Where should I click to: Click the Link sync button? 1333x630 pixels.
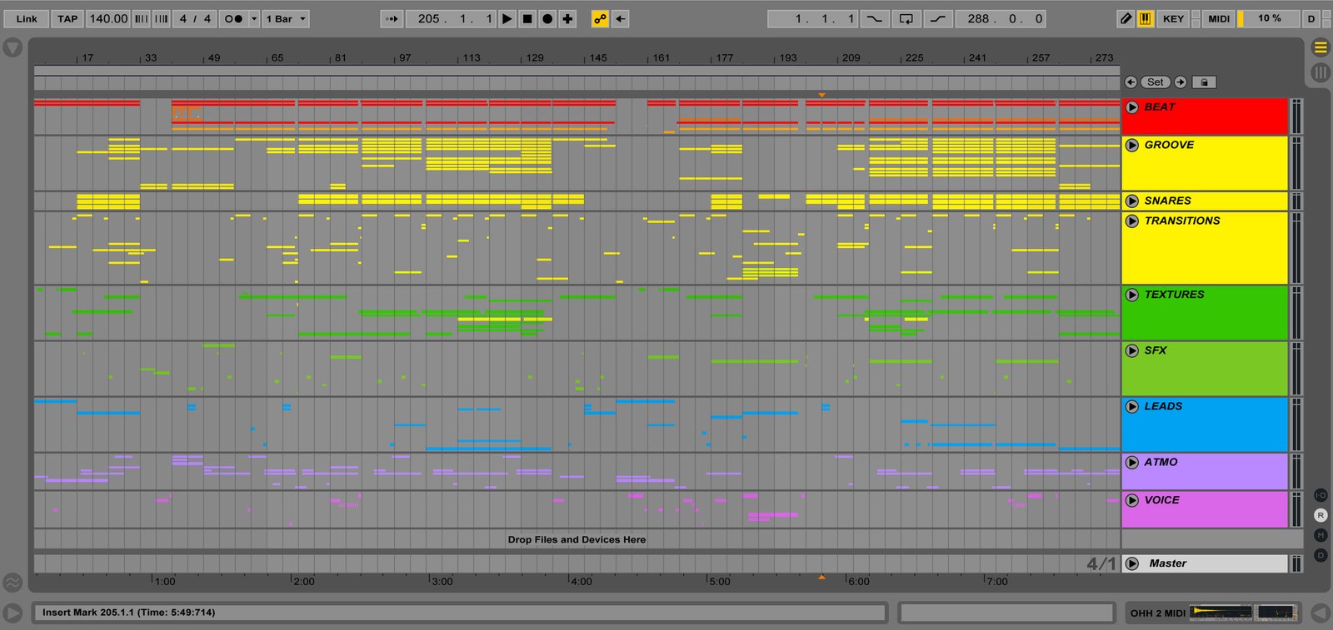[27, 18]
